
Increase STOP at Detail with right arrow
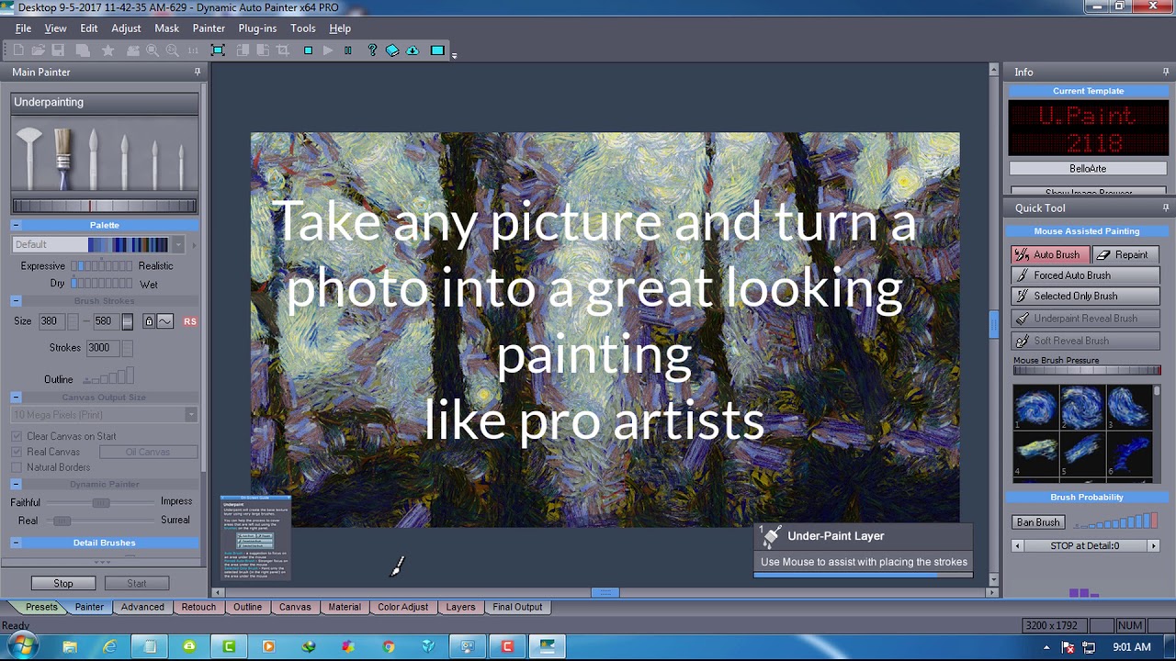click(1153, 546)
